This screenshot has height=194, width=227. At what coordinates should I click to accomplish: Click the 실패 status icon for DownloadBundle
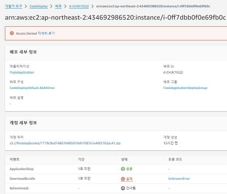[123, 179]
